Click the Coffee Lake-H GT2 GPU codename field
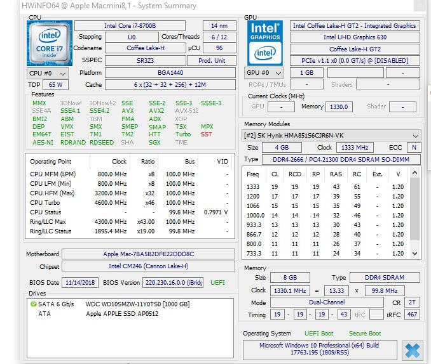Viewport: 431px width, 364px height. coord(355,49)
